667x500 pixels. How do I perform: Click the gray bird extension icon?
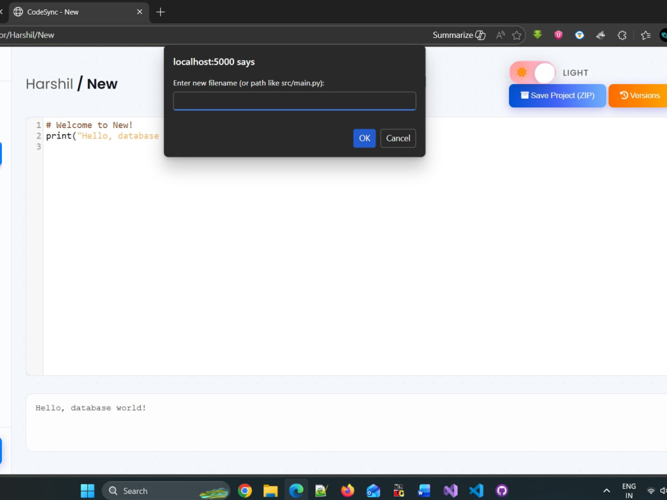(x=600, y=35)
